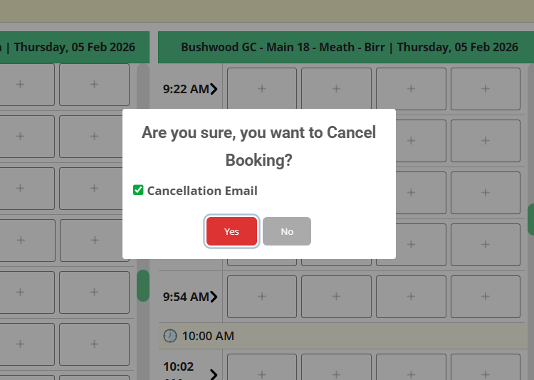Screen dimensions: 534x380
Task: Click the right edge green scrollbar thumb
Action: pyautogui.click(x=530, y=219)
